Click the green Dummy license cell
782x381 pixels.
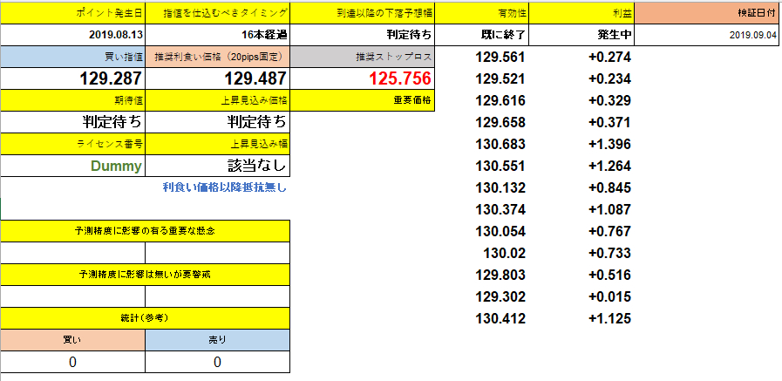pos(73,166)
